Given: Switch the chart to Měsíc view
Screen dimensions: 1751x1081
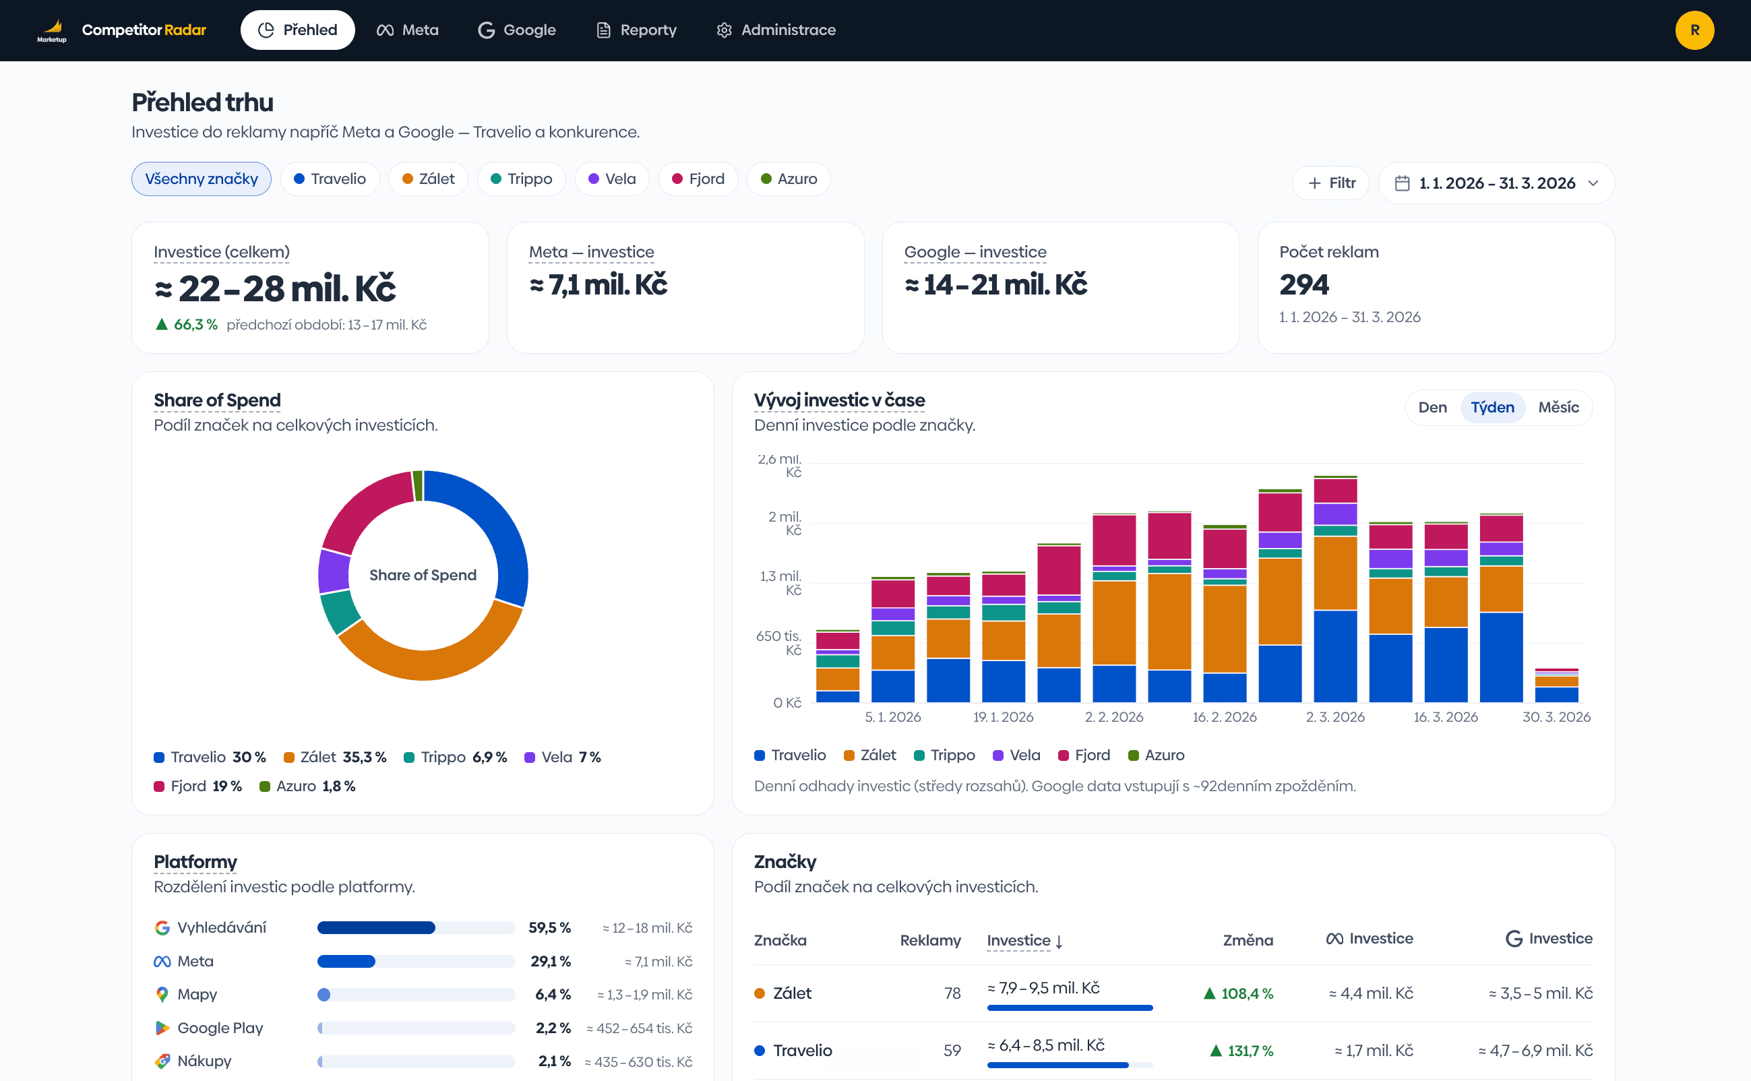Looking at the screenshot, I should [1559, 408].
